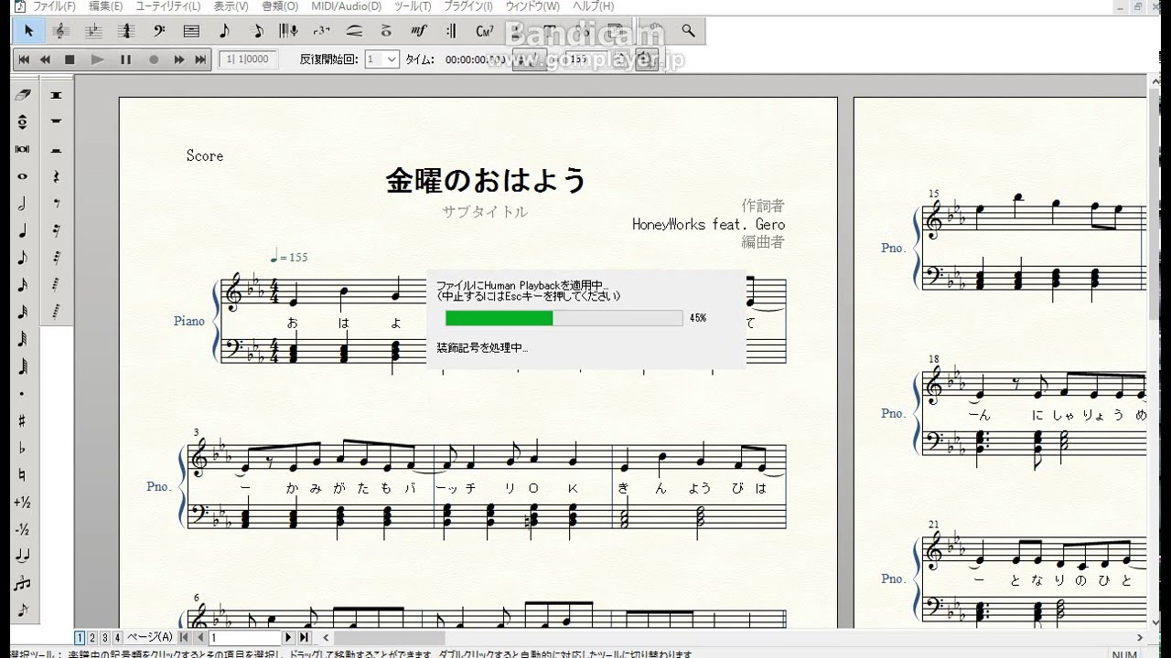1171x658 pixels.
Task: Open the ページ(A) view menu
Action: [x=149, y=637]
